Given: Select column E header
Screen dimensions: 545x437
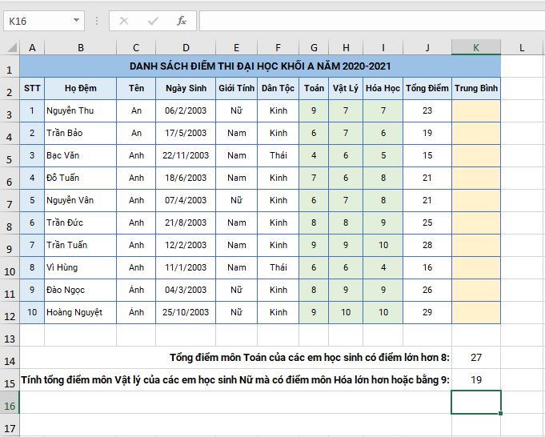Looking at the screenshot, I should point(236,48).
